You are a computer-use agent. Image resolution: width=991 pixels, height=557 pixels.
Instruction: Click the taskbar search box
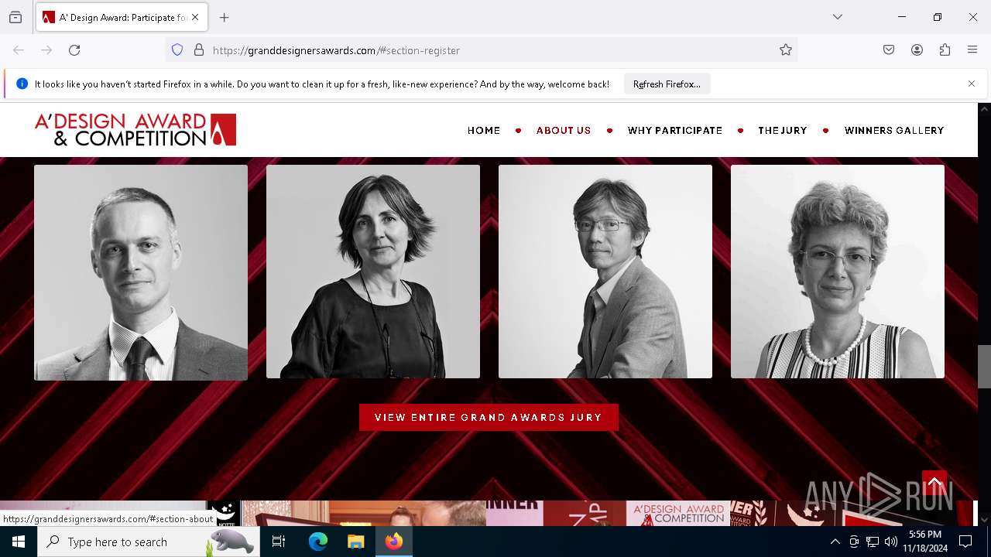(149, 542)
